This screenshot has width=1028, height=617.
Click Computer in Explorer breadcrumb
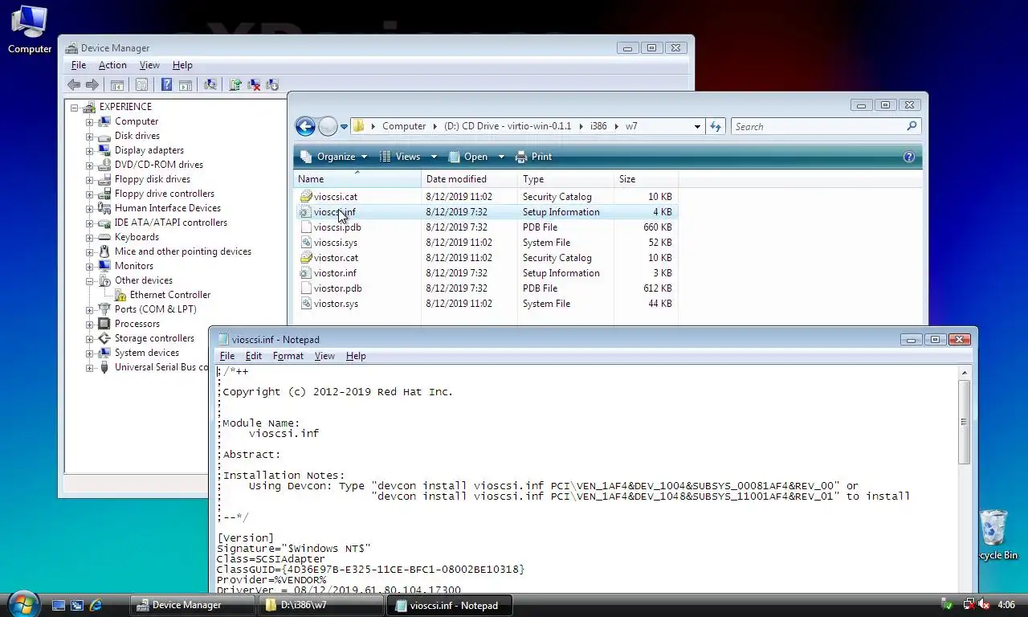pyautogui.click(x=404, y=126)
